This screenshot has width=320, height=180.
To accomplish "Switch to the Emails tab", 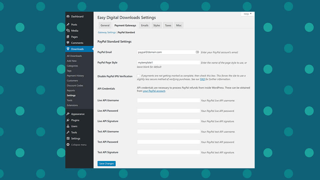I will click(145, 25).
